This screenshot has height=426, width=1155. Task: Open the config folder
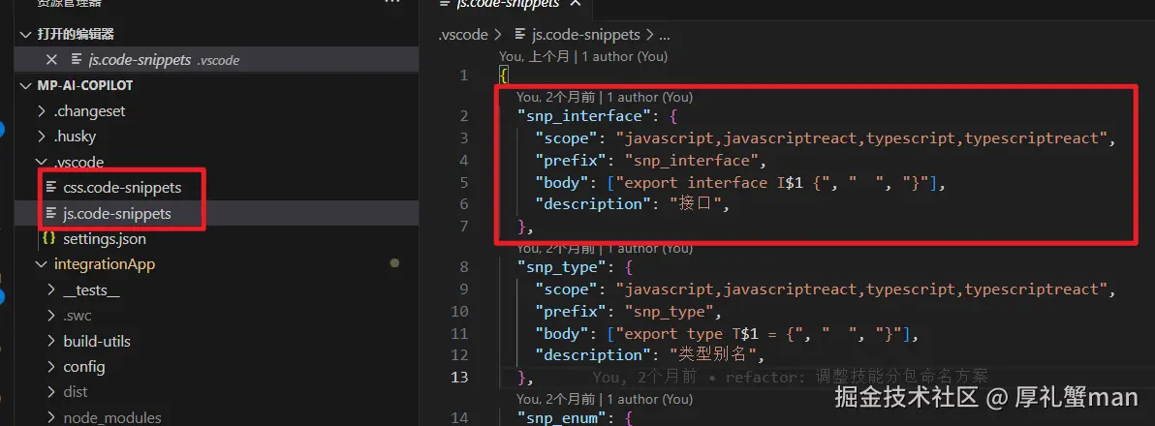click(x=84, y=366)
